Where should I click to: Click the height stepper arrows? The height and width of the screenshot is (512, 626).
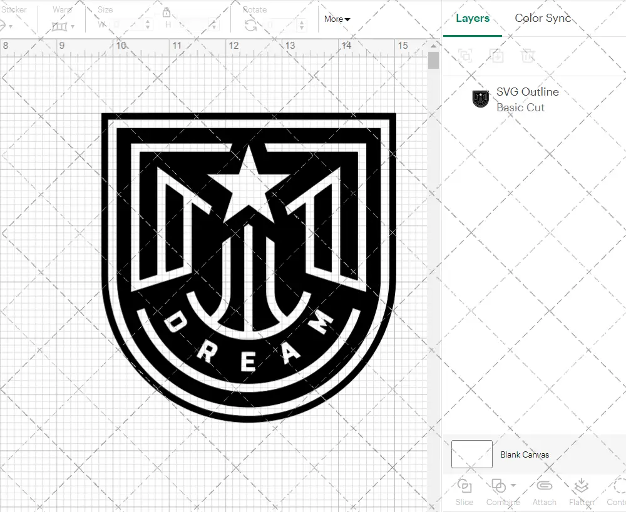pos(214,25)
